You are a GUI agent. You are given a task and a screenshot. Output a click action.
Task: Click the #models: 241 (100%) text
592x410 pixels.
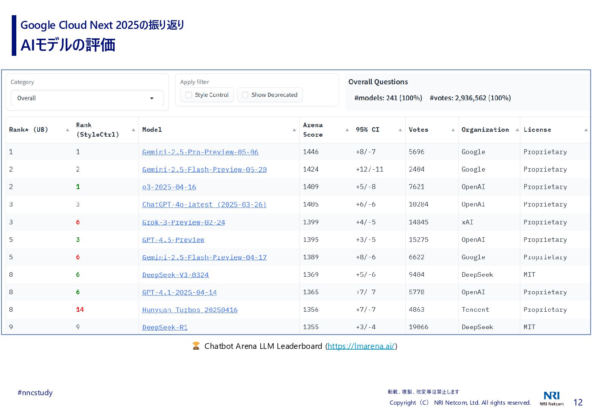coord(388,98)
